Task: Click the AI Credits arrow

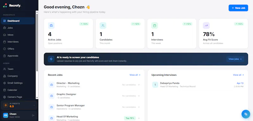Action: point(34,105)
